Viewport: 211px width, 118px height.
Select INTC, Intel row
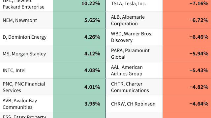[x=14, y=70]
